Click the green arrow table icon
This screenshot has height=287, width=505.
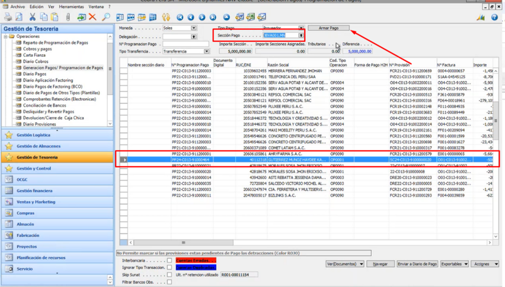tap(81, 17)
